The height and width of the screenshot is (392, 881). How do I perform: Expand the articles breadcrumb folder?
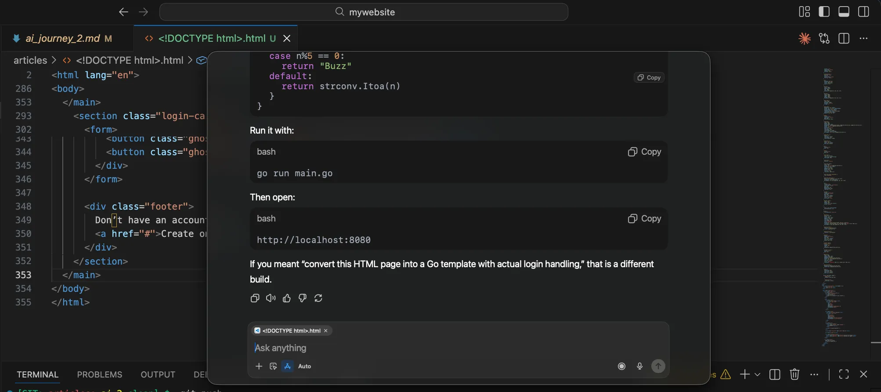pyautogui.click(x=30, y=60)
